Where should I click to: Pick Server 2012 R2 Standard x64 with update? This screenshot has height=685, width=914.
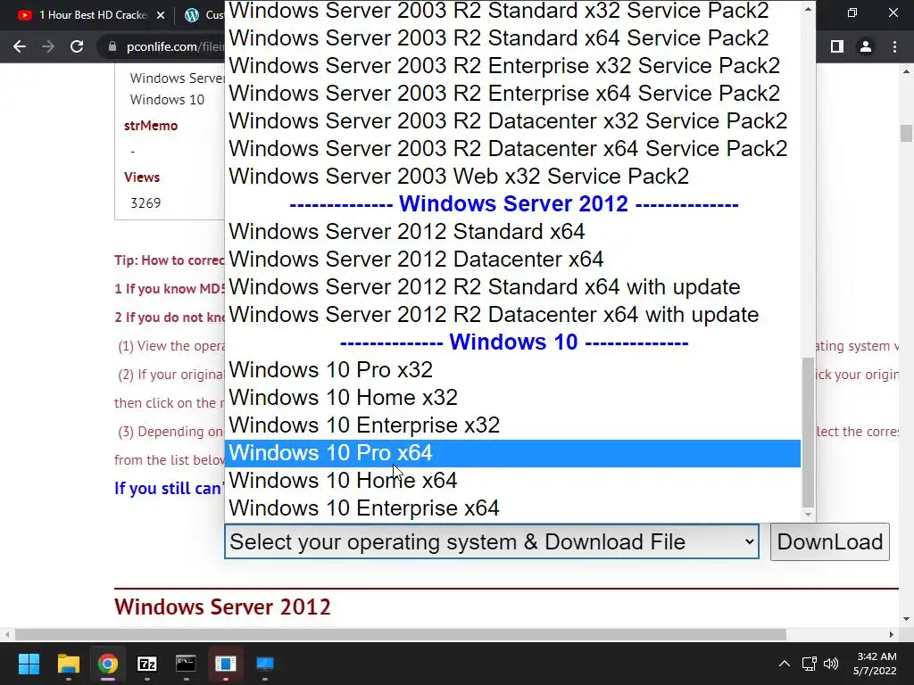click(512, 287)
